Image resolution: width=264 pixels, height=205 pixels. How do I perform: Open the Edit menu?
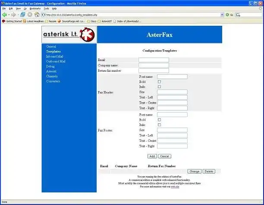pos(11,9)
